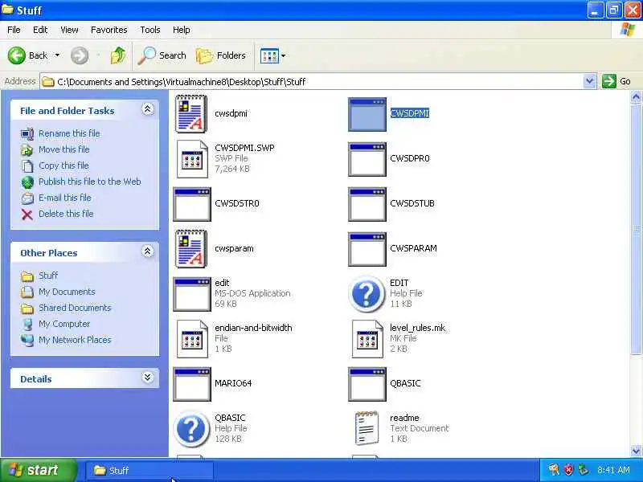Click the Go button

[x=616, y=82]
